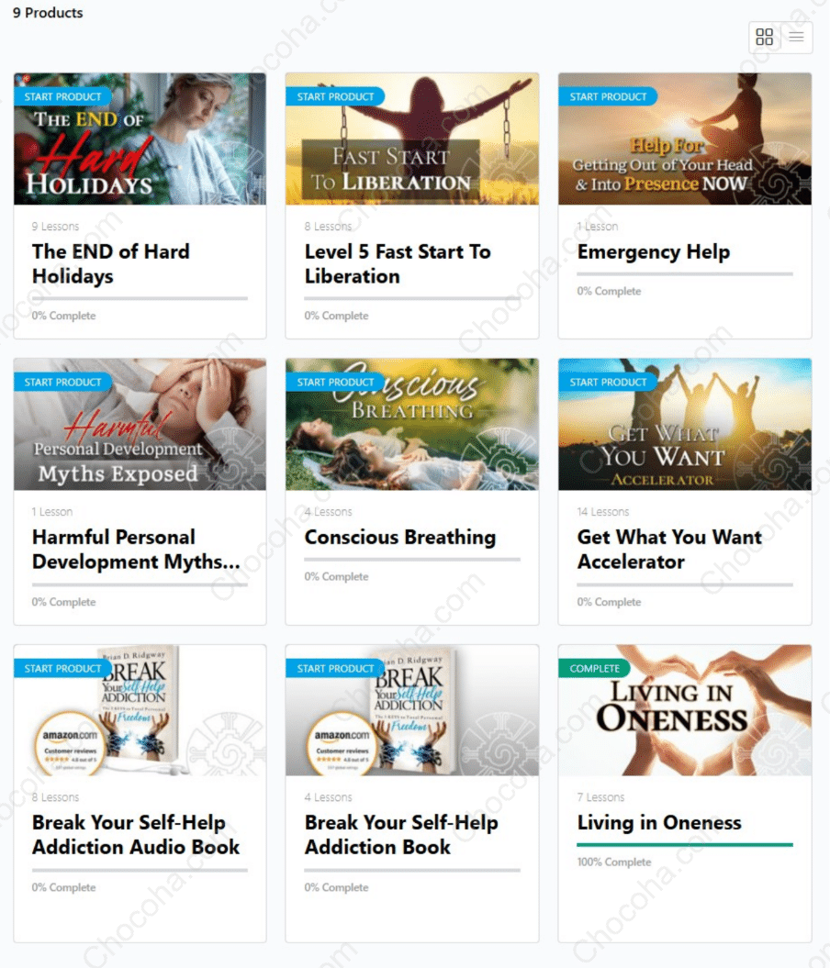The image size is (830, 968).
Task: Switch to grid view layout icon
Action: 764,37
